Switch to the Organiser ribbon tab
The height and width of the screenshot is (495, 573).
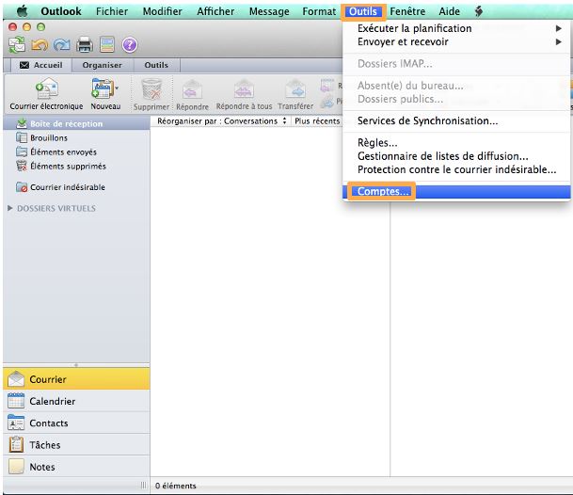coord(102,65)
